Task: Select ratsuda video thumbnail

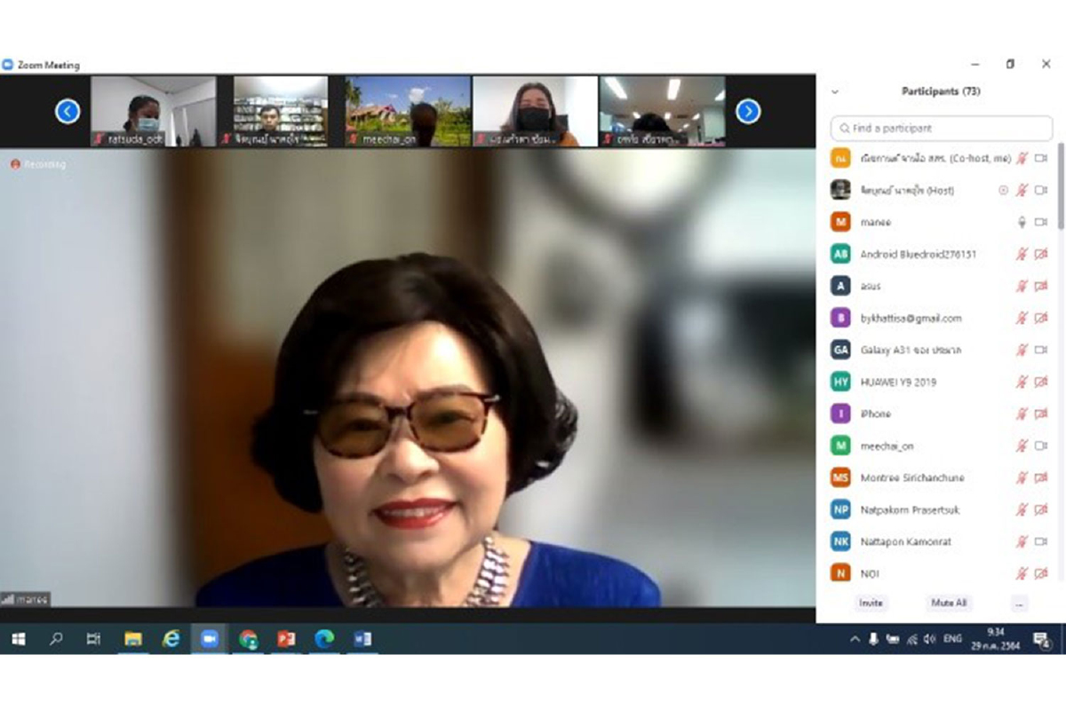Action: click(x=154, y=111)
